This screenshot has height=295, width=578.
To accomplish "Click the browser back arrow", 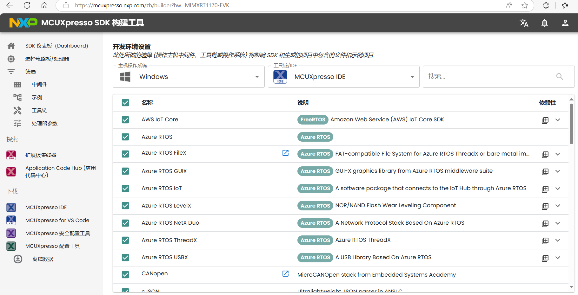I will 10,5.
